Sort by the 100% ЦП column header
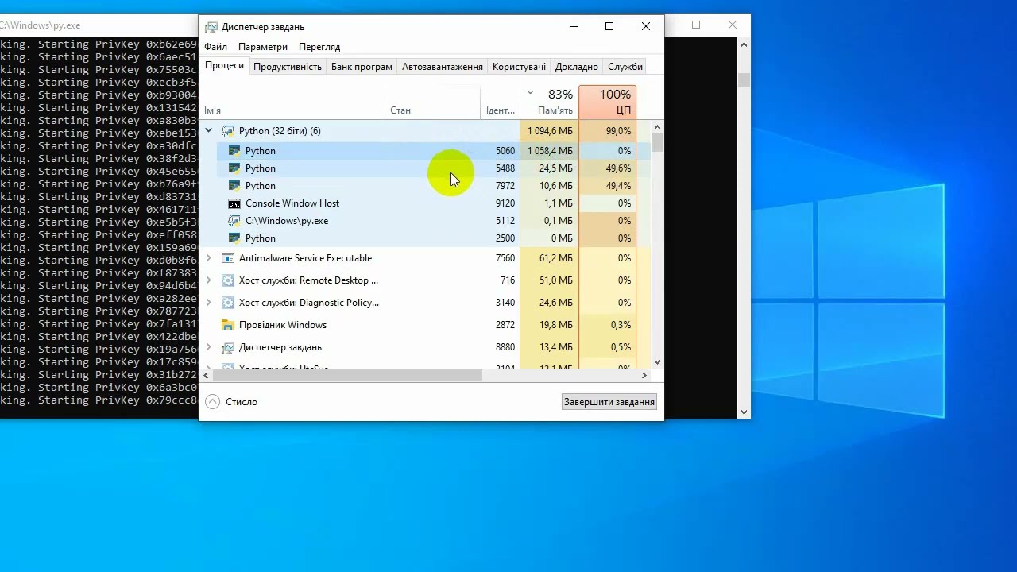 [608, 102]
